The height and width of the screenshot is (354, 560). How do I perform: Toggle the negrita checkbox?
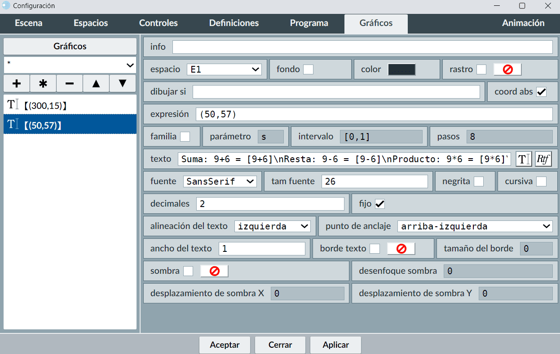pyautogui.click(x=479, y=181)
